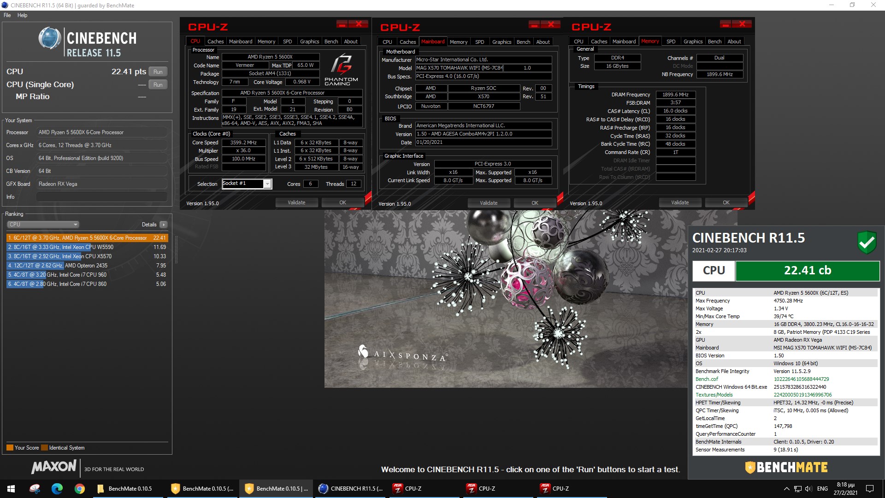Image resolution: width=885 pixels, height=498 pixels.
Task: Click the green 22.41 cb score bar
Action: 807,271
